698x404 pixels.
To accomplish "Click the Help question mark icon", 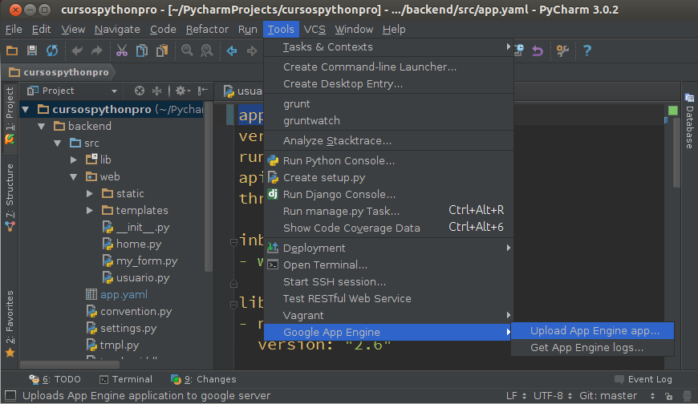I will pos(587,50).
